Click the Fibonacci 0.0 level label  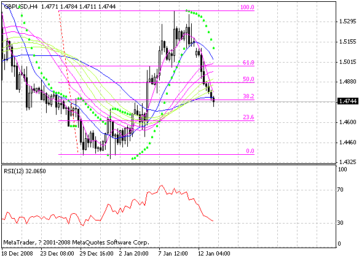250,151
